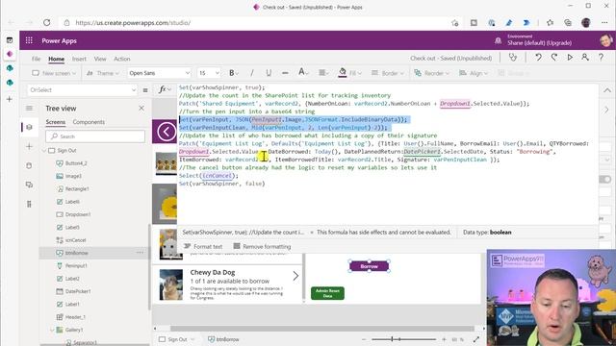
Task: Click the Tree view Search field
Action: [95, 136]
